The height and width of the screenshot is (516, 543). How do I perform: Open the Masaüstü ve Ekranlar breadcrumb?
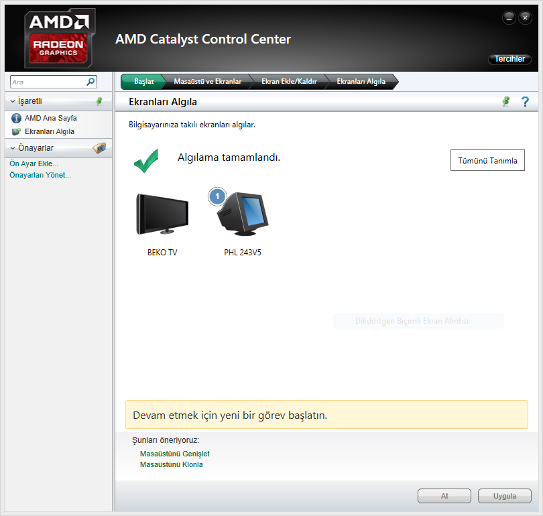(x=207, y=82)
